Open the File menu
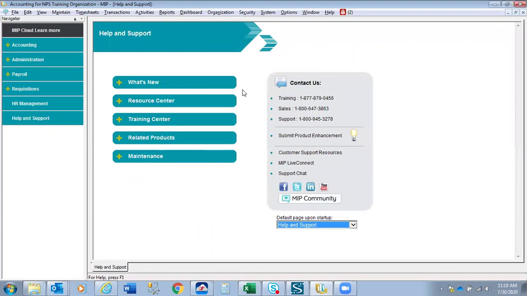The width and height of the screenshot is (527, 296). click(x=15, y=12)
